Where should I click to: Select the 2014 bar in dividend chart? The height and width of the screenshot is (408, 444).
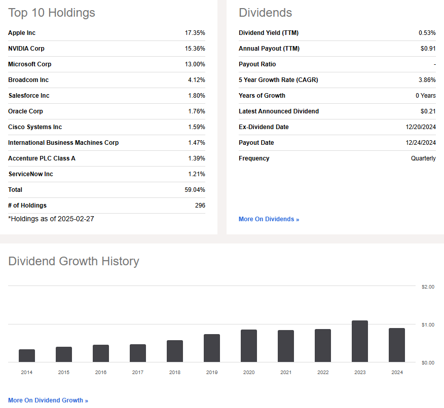27,356
